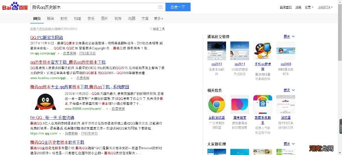
Task: Open the 设置 dropdown menu
Action: (309, 7)
